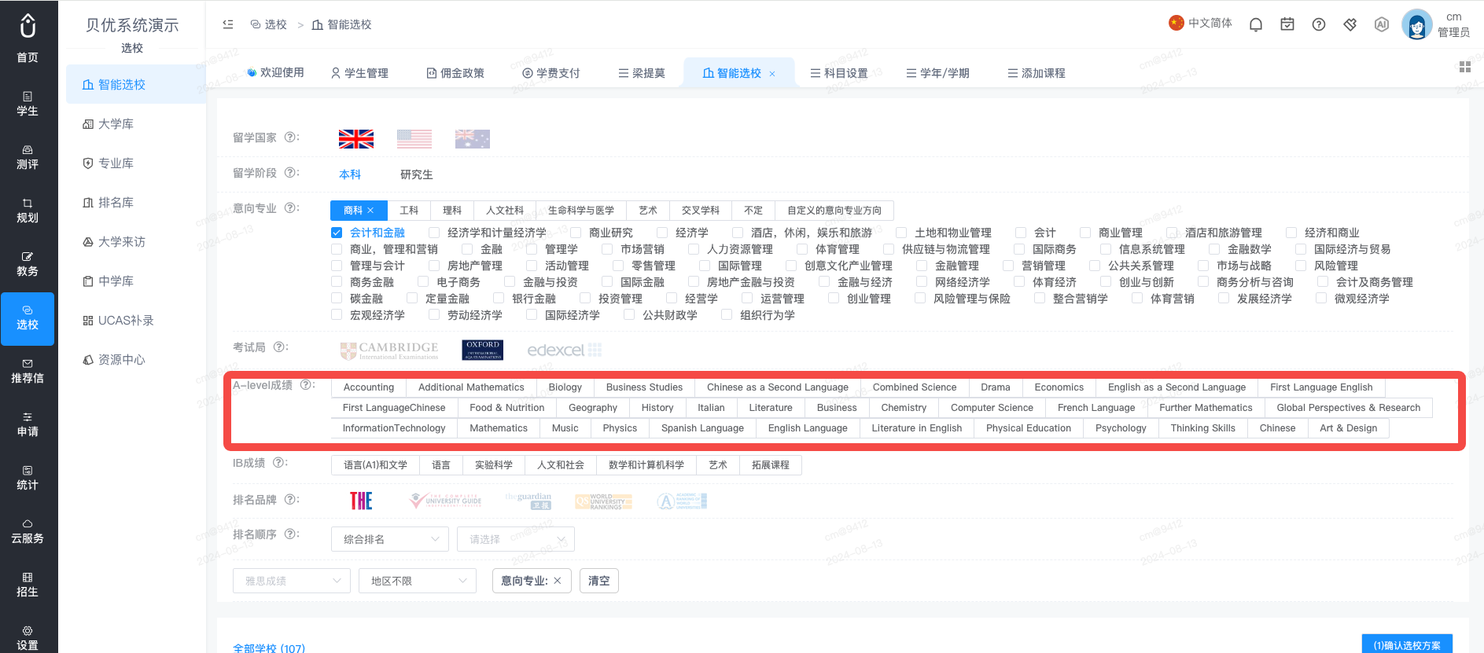Switch to the 学生管理 tab
The height and width of the screenshot is (653, 1484).
(359, 73)
